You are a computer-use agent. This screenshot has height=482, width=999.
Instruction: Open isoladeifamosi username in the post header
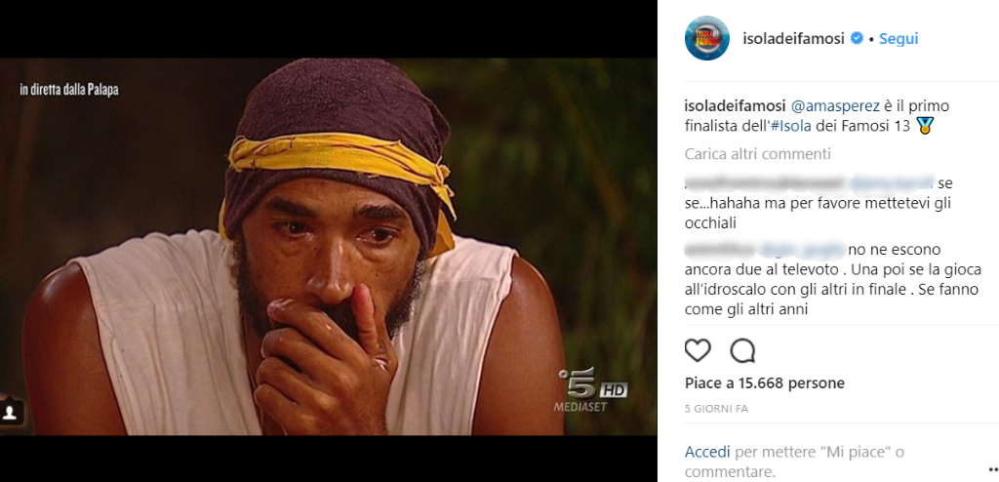pos(793,38)
